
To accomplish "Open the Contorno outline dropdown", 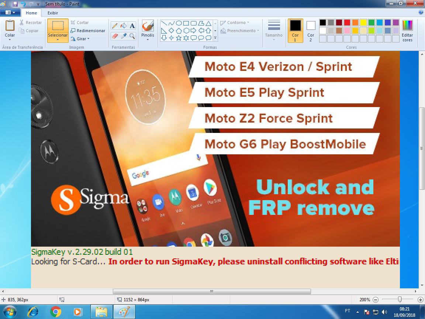I will [x=235, y=23].
